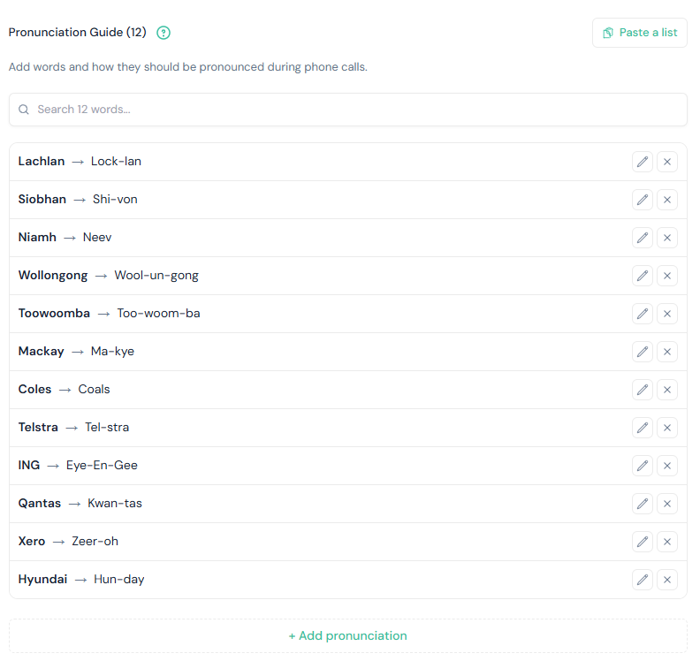Screen dimensions: 700x661
Task: Select the Toowoomba word label
Action: coord(54,313)
